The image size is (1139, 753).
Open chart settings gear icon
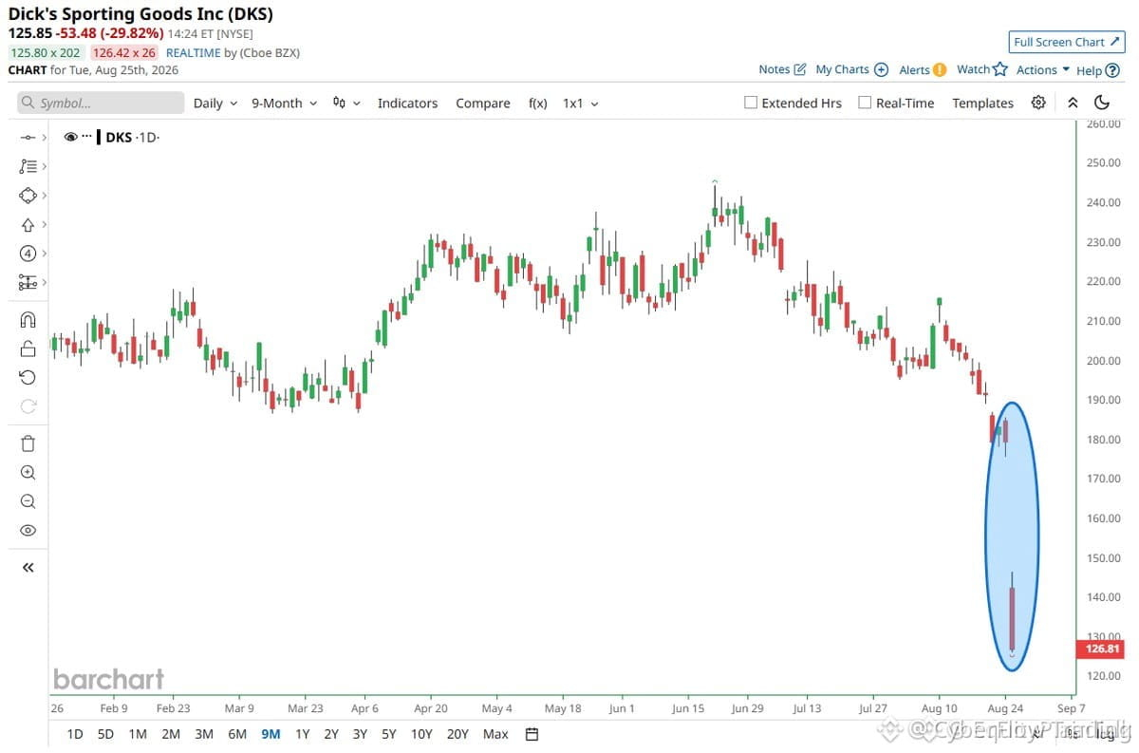(1038, 103)
